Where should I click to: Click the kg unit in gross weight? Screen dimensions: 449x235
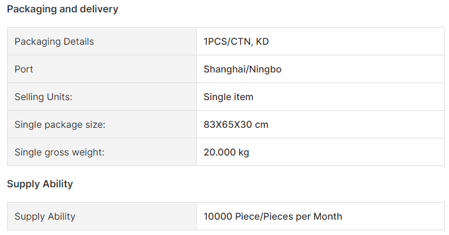pos(243,153)
